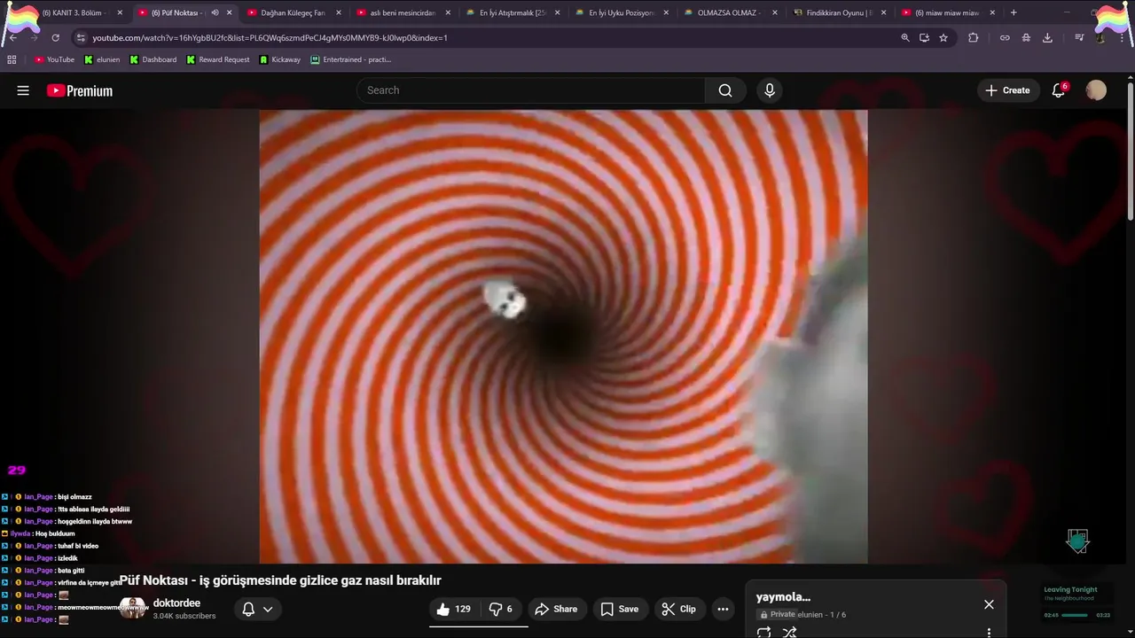Close the KANIT 3. Bölüm tab
The image size is (1135, 638).
(x=120, y=12)
